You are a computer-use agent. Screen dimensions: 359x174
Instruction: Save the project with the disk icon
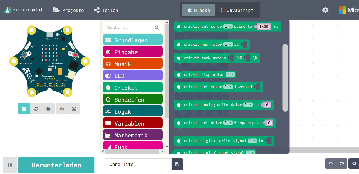177,164
